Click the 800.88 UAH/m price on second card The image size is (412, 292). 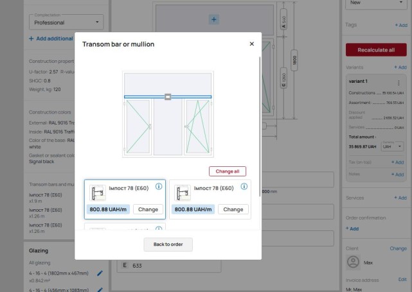point(193,209)
